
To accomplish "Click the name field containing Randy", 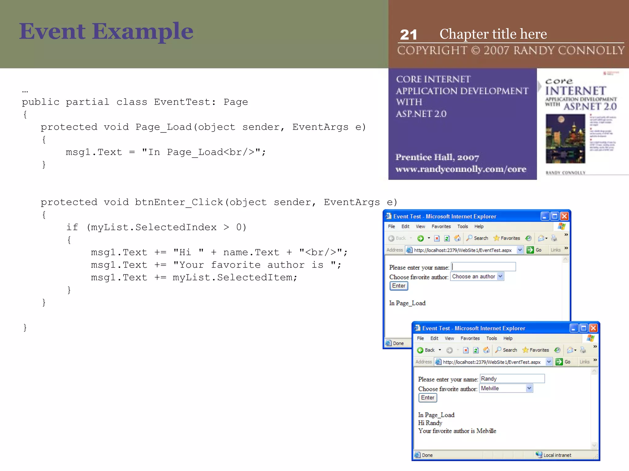I will click(x=512, y=379).
